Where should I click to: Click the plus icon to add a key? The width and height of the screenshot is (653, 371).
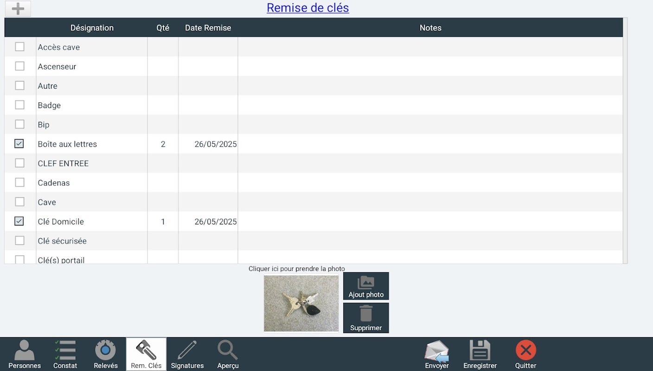click(18, 8)
